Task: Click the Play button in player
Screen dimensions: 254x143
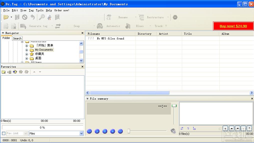Action: (x=97, y=131)
